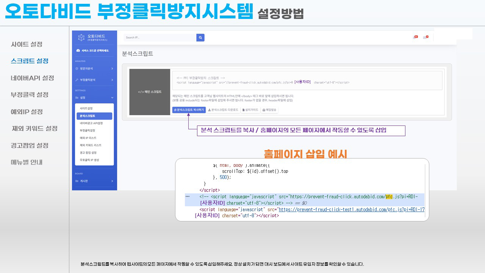Click the magnifier search button
This screenshot has width=485, height=273.
[x=200, y=38]
